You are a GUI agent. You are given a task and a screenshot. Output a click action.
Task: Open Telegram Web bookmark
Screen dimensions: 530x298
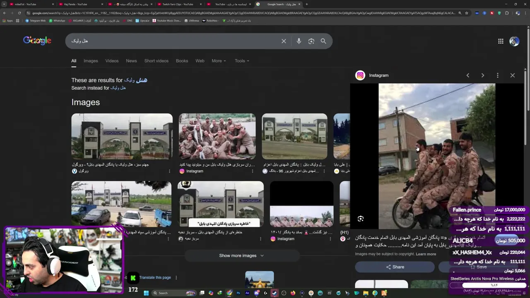click(36, 21)
